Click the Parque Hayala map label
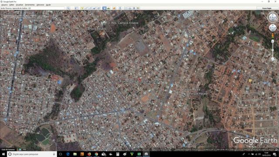Viewport: 279px width, 157px height. click(198, 94)
